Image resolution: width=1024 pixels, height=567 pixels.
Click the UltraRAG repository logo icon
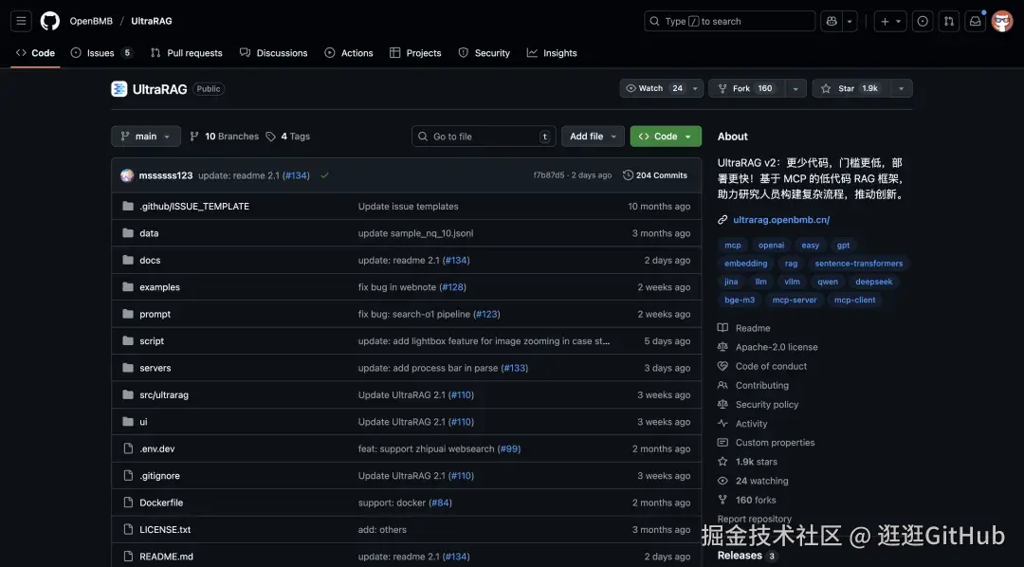(119, 89)
